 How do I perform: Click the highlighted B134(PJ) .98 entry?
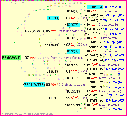click(x=95, y=7)
